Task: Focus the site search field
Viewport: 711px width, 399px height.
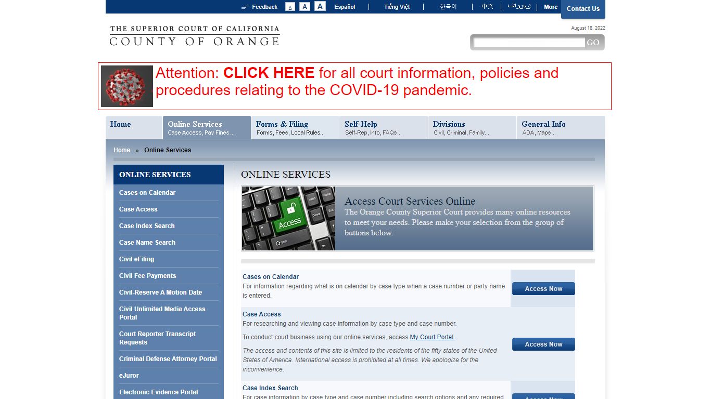Action: pyautogui.click(x=529, y=43)
